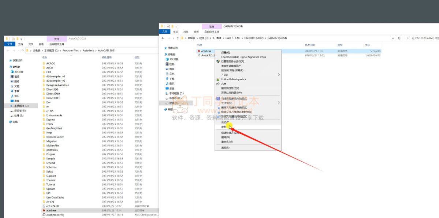The width and height of the screenshot is (439, 218).
Task: Click the 音乐 music icon in right window sidebar
Action: pyautogui.click(x=167, y=84)
